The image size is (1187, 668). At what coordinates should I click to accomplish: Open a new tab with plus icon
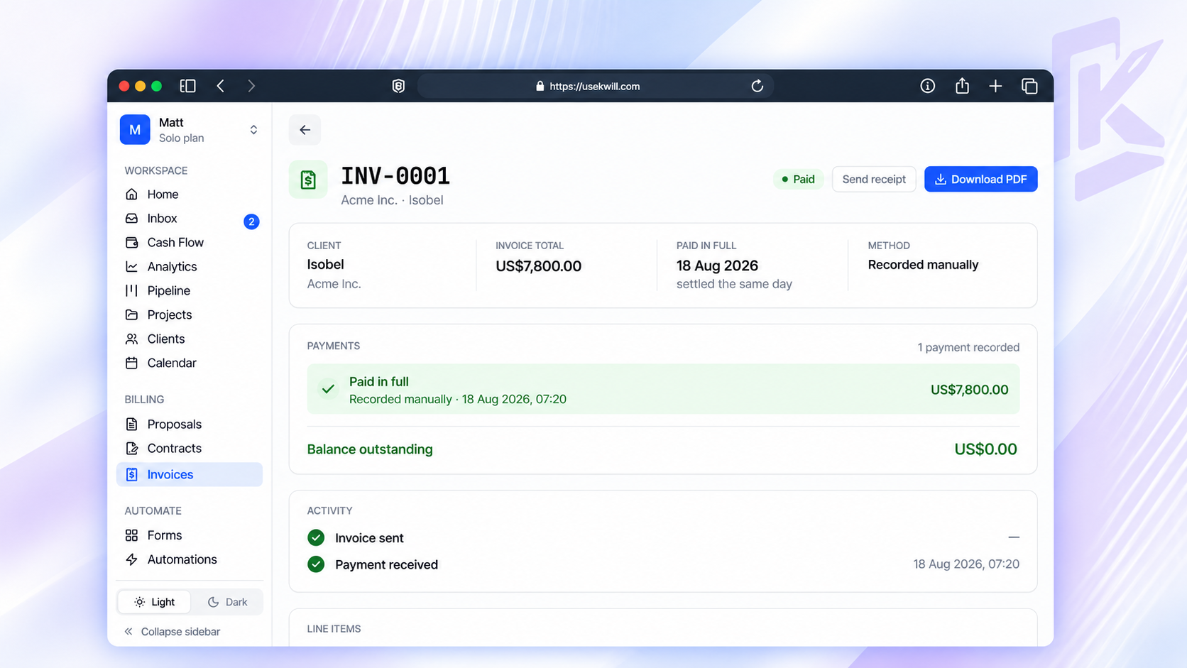[x=995, y=86]
